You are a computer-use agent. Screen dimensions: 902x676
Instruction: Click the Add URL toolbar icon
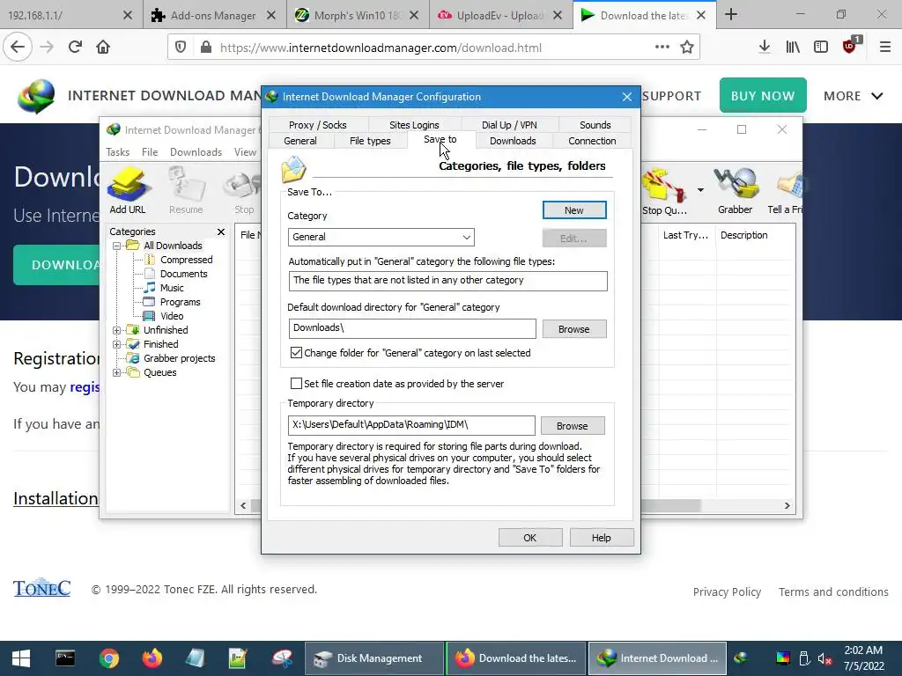[128, 190]
